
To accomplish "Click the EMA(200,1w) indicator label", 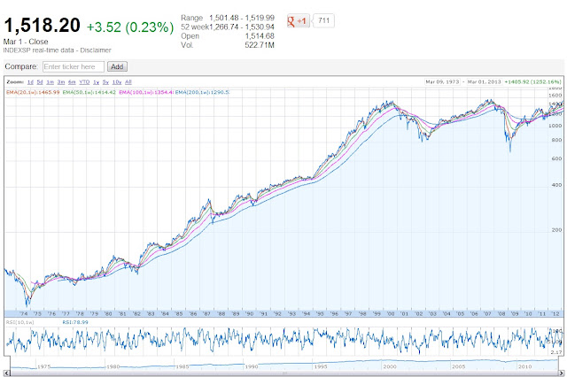I will (x=202, y=92).
